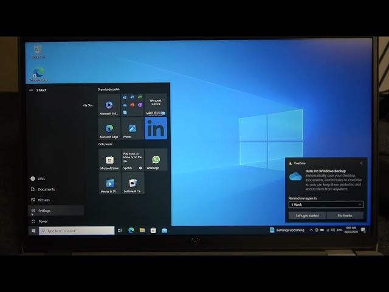389x292 pixels.
Task: Click the 'Let's get started' button
Action: pyautogui.click(x=307, y=215)
